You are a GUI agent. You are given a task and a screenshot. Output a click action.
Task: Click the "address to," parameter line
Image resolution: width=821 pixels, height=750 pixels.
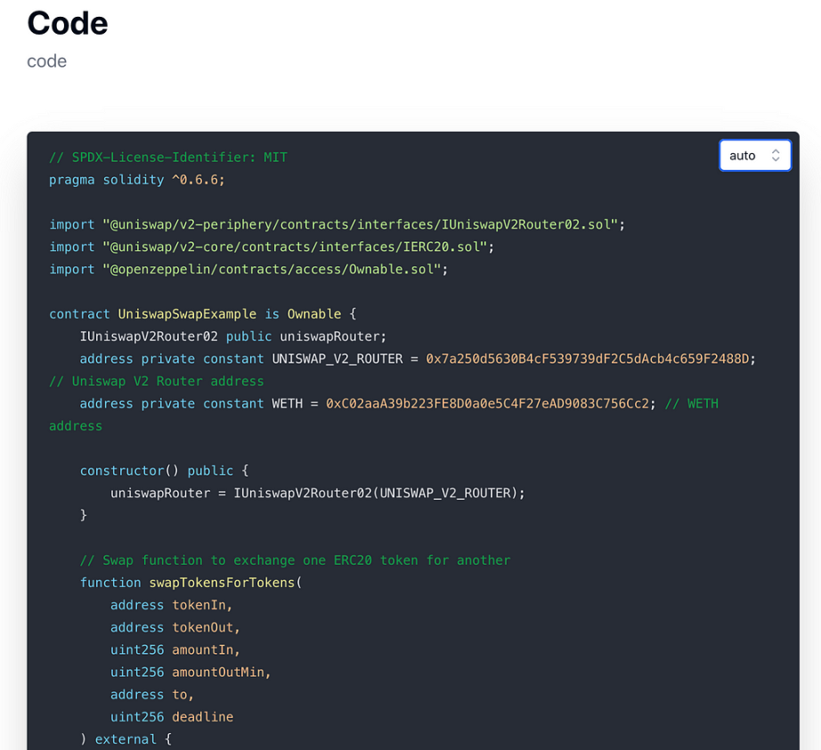(x=152, y=695)
